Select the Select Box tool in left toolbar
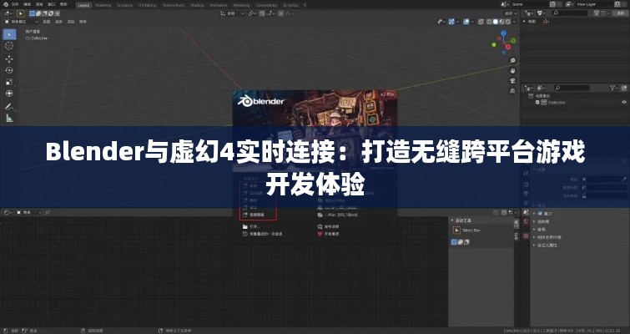 tap(10, 34)
